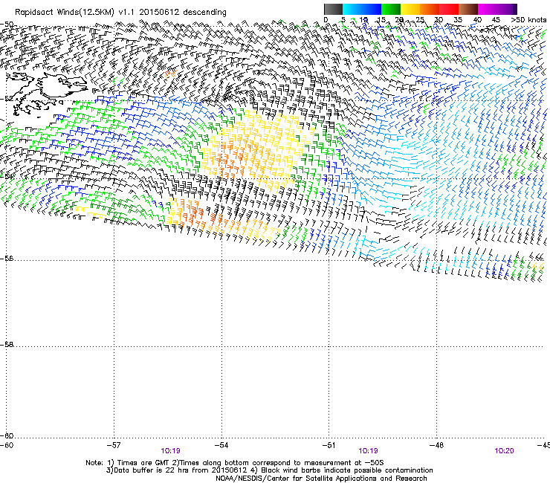
Task: Click the 'NOAA/NESDIS/Center for Satellite Applications' credit
Action: click(321, 479)
